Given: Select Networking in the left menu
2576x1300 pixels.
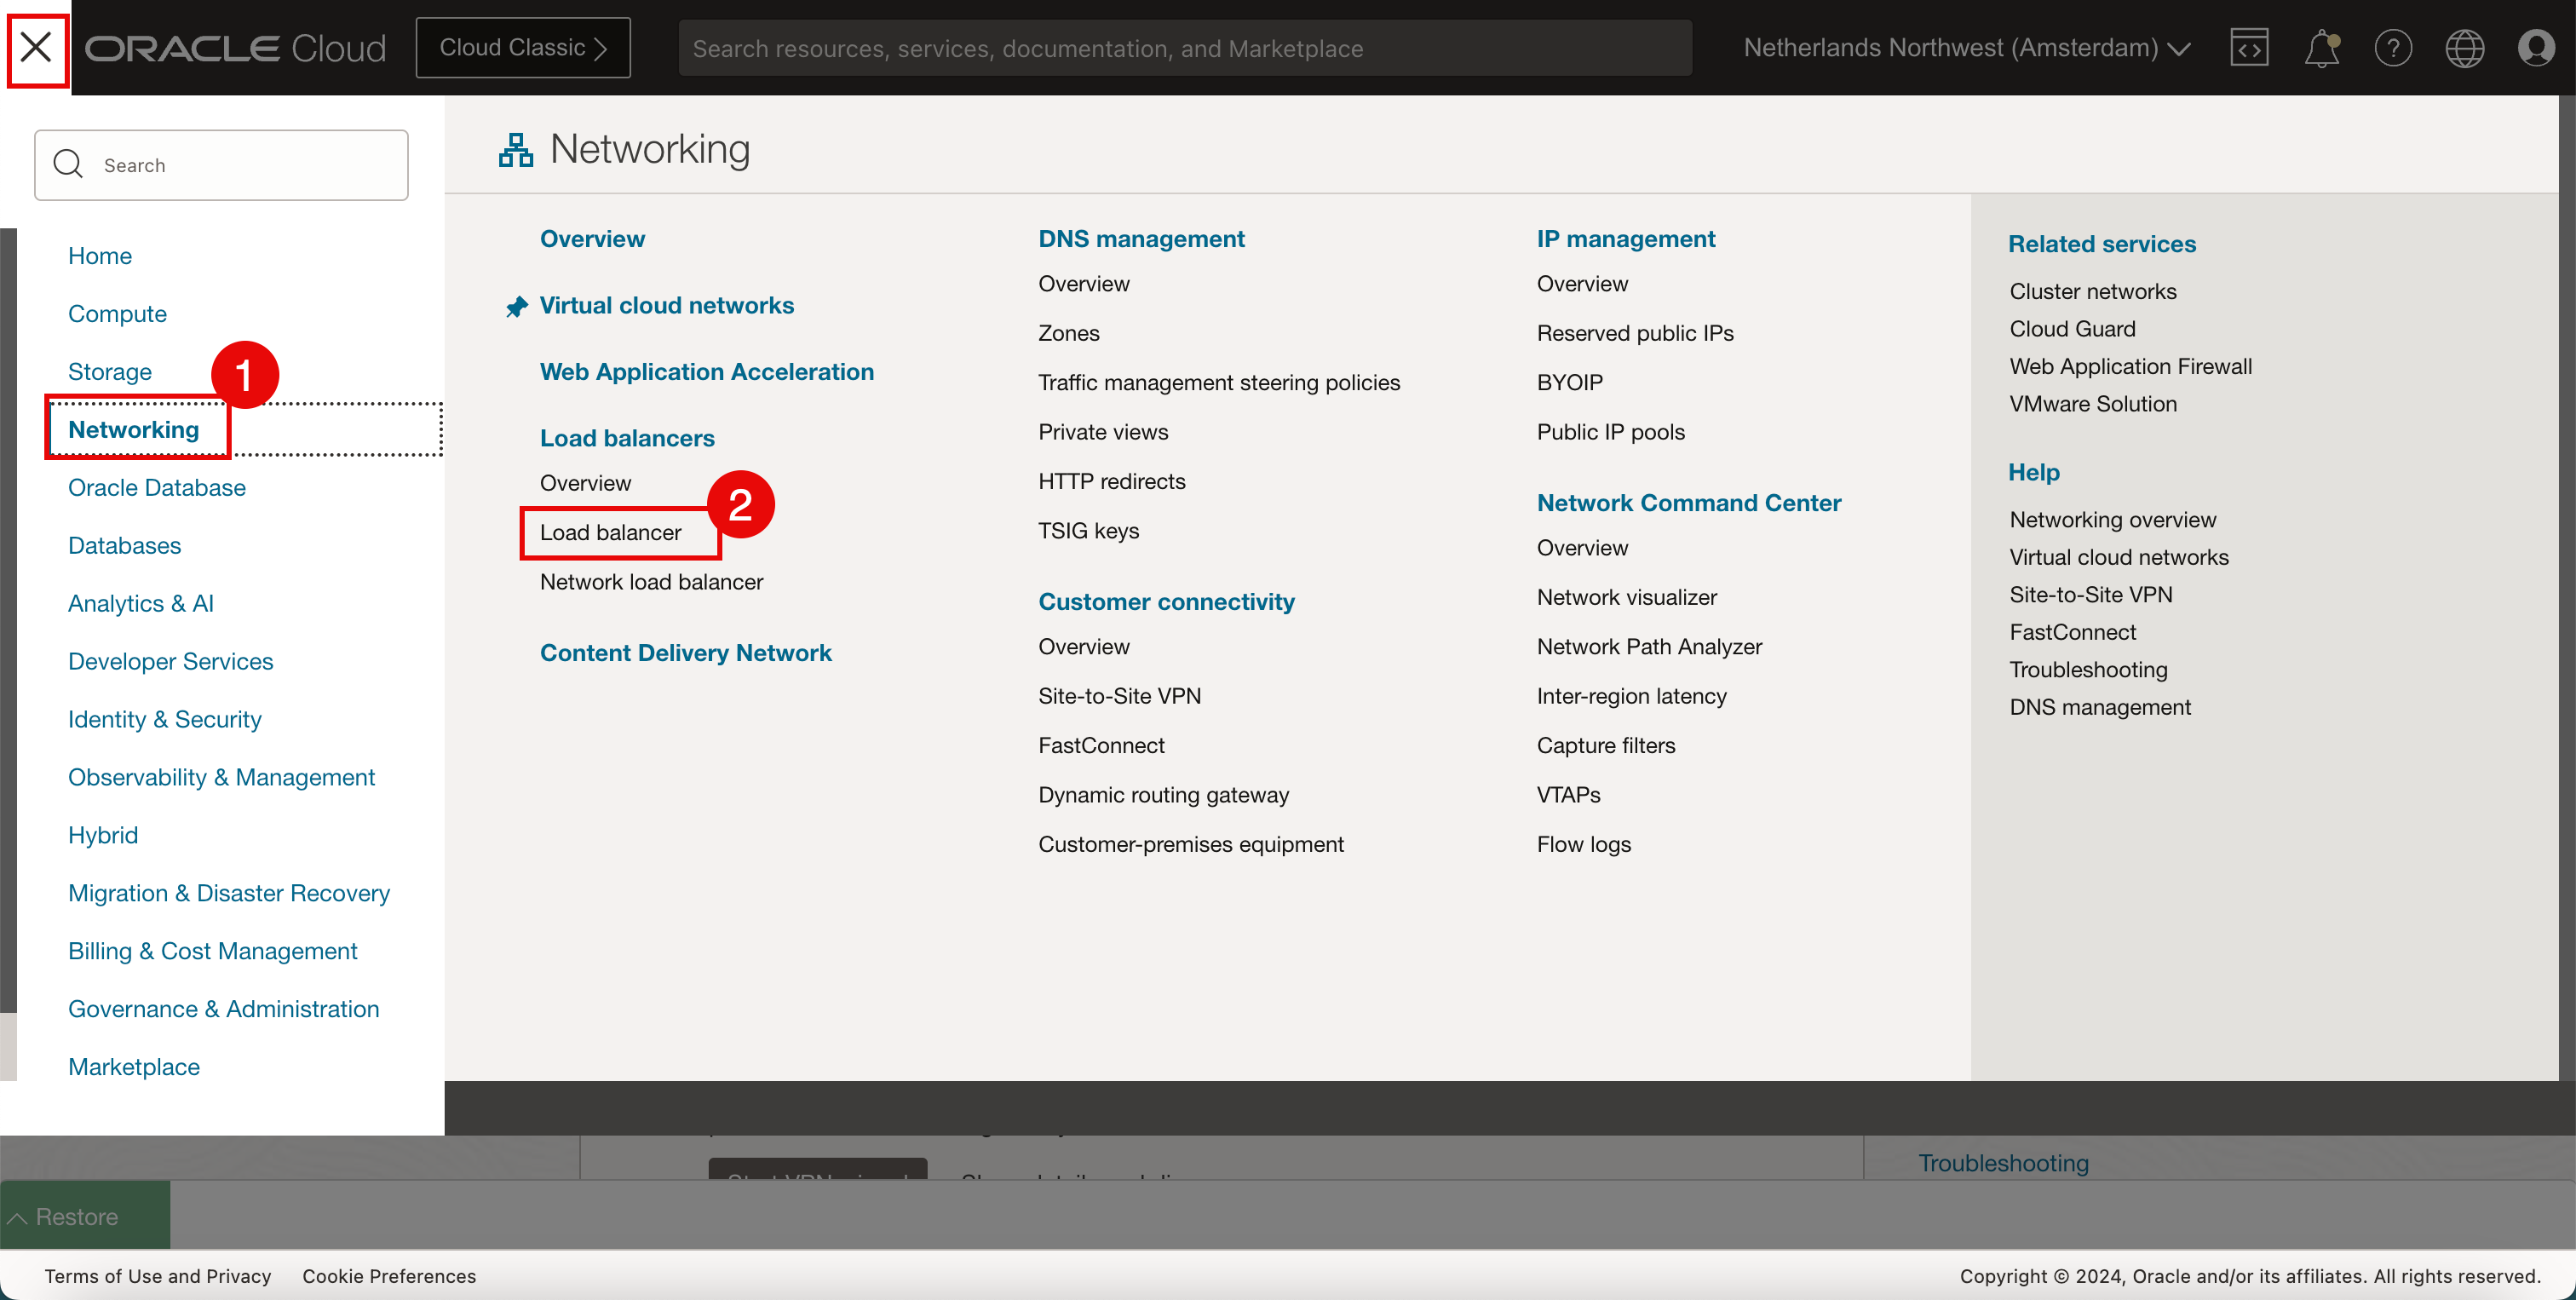Looking at the screenshot, I should point(134,430).
